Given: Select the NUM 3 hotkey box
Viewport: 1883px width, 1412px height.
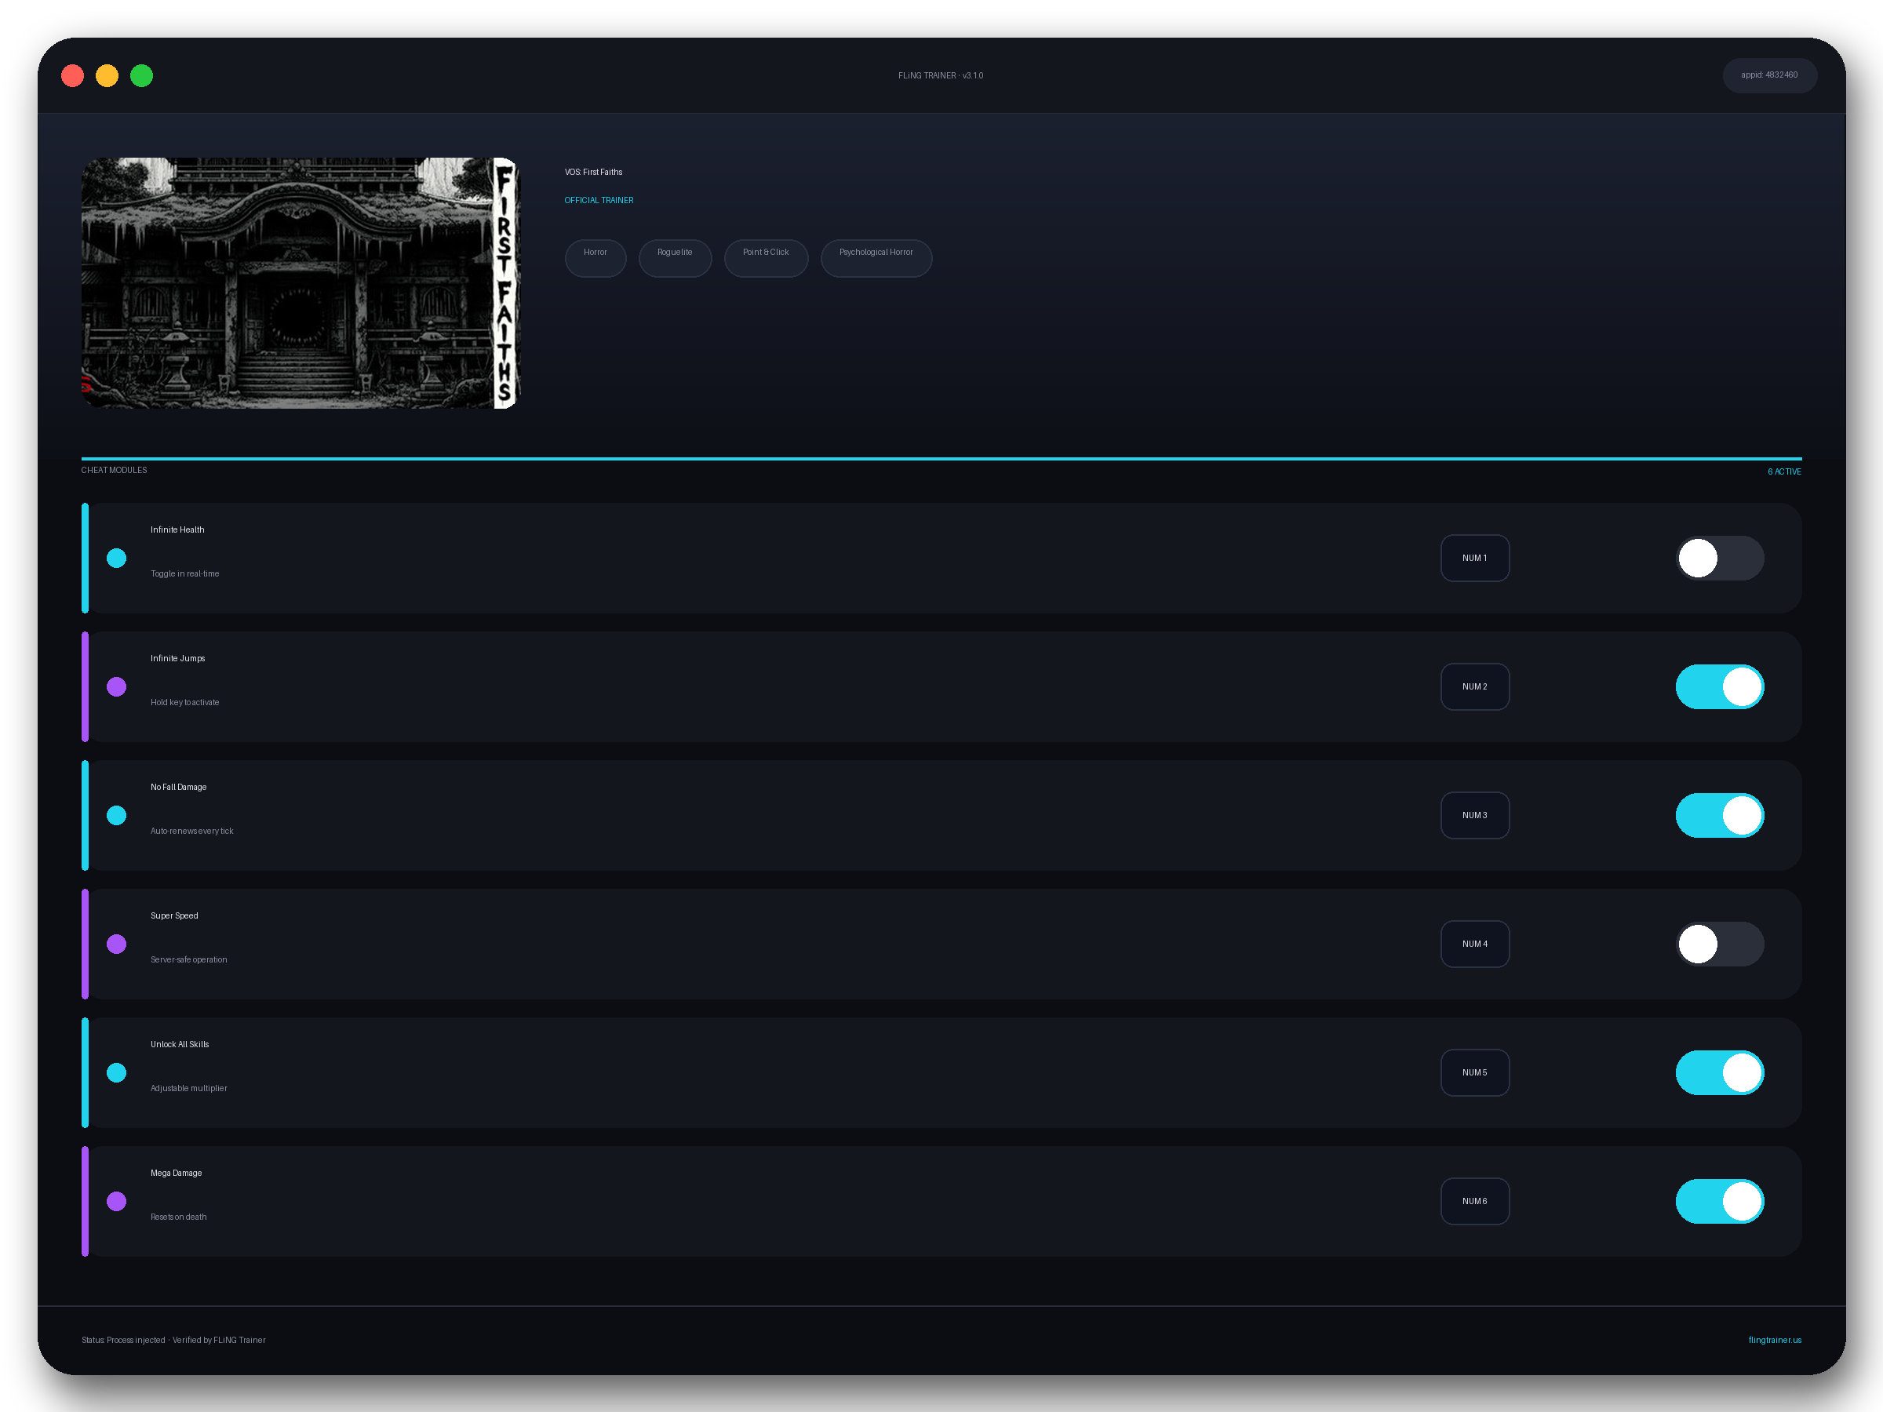Looking at the screenshot, I should click(1474, 815).
